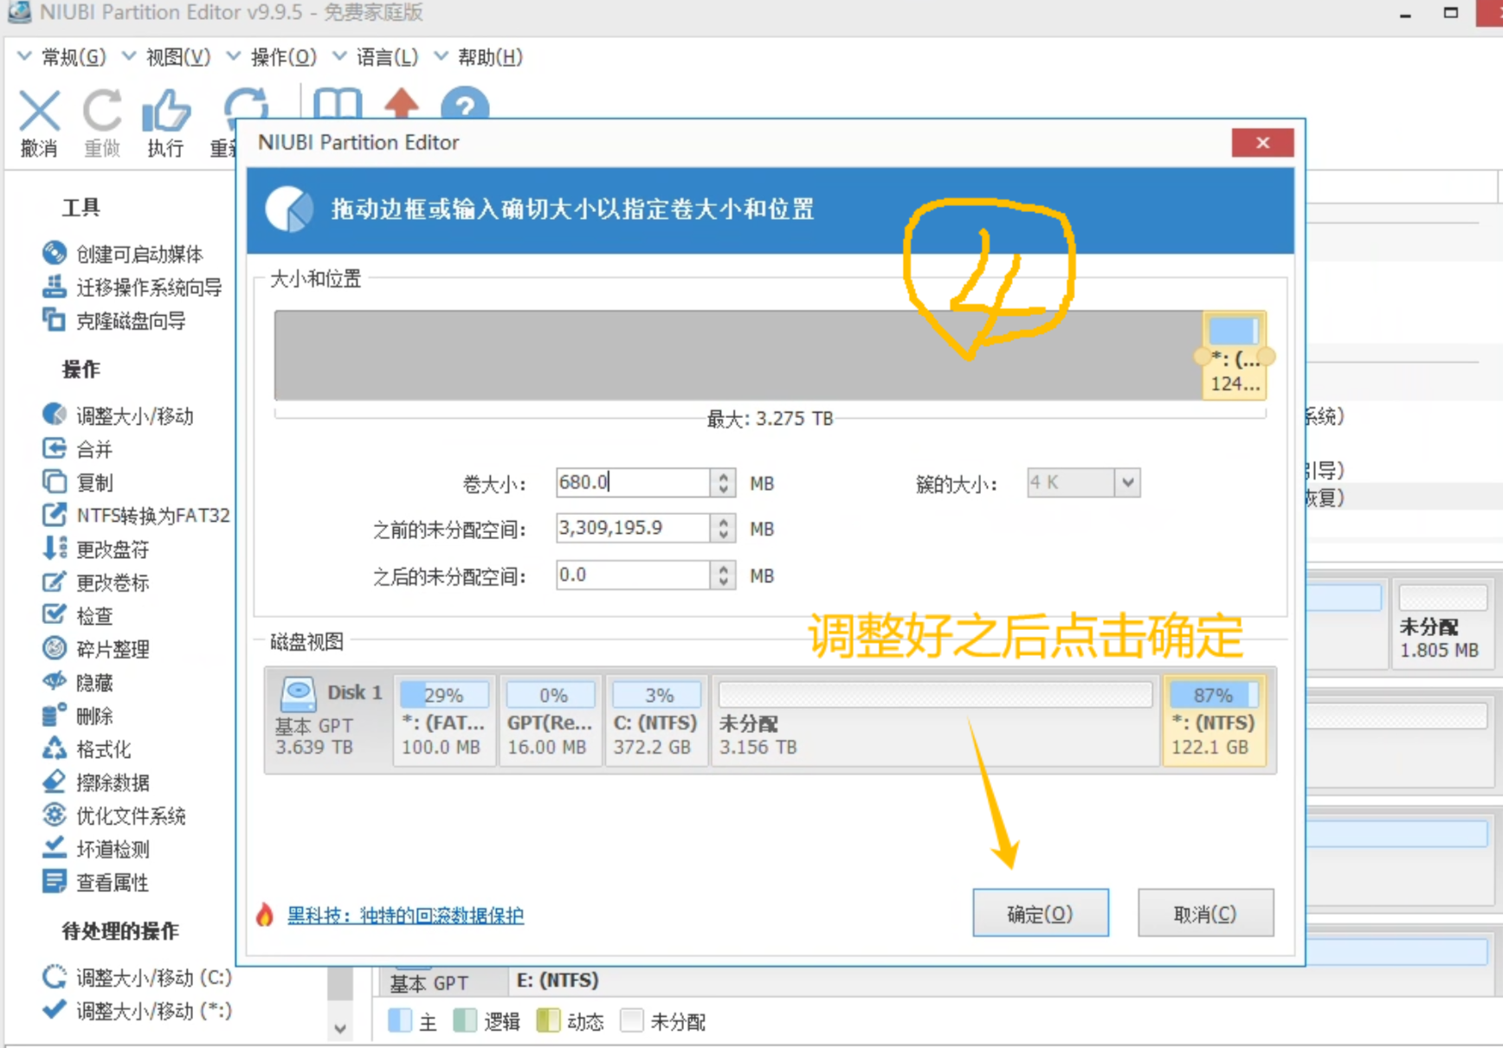The height and width of the screenshot is (1048, 1503).
Task: Select 调整大小/移动 resize operation in sidebar
Action: click(x=118, y=415)
